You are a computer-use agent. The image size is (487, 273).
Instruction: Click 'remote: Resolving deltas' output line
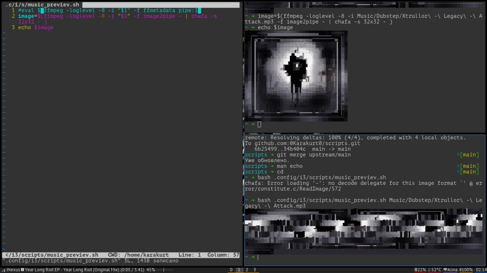click(355, 138)
